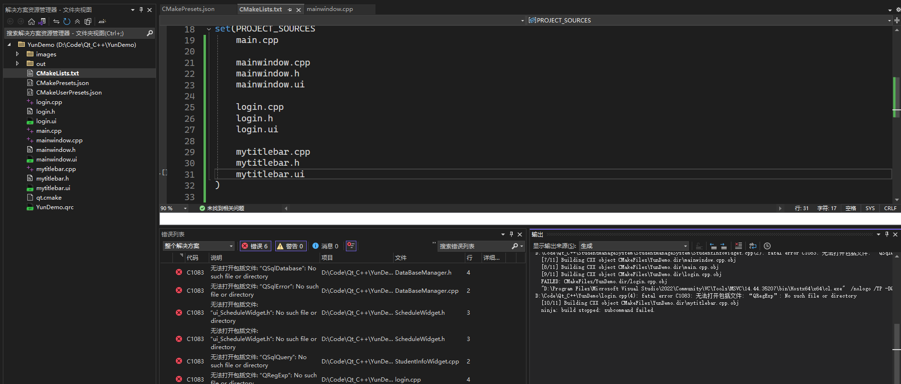Click the CRLF line ending indicator
Viewport: 901px width, 384px height.
(890, 208)
